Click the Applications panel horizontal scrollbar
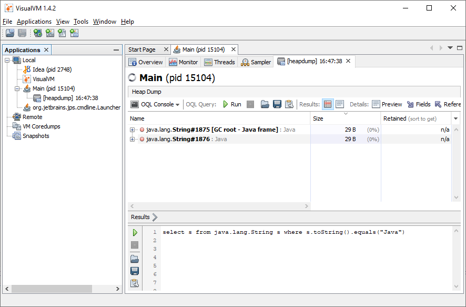Viewport: 466px width, 307px height. pyautogui.click(x=47, y=289)
